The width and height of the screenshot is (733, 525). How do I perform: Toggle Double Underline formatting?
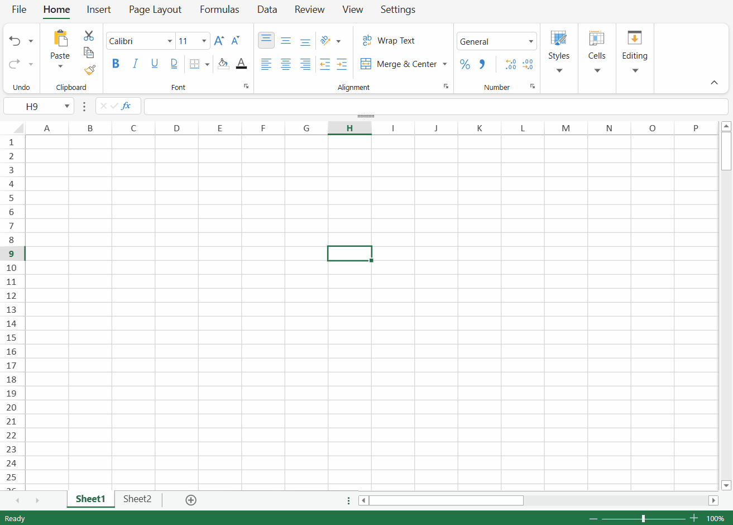174,64
